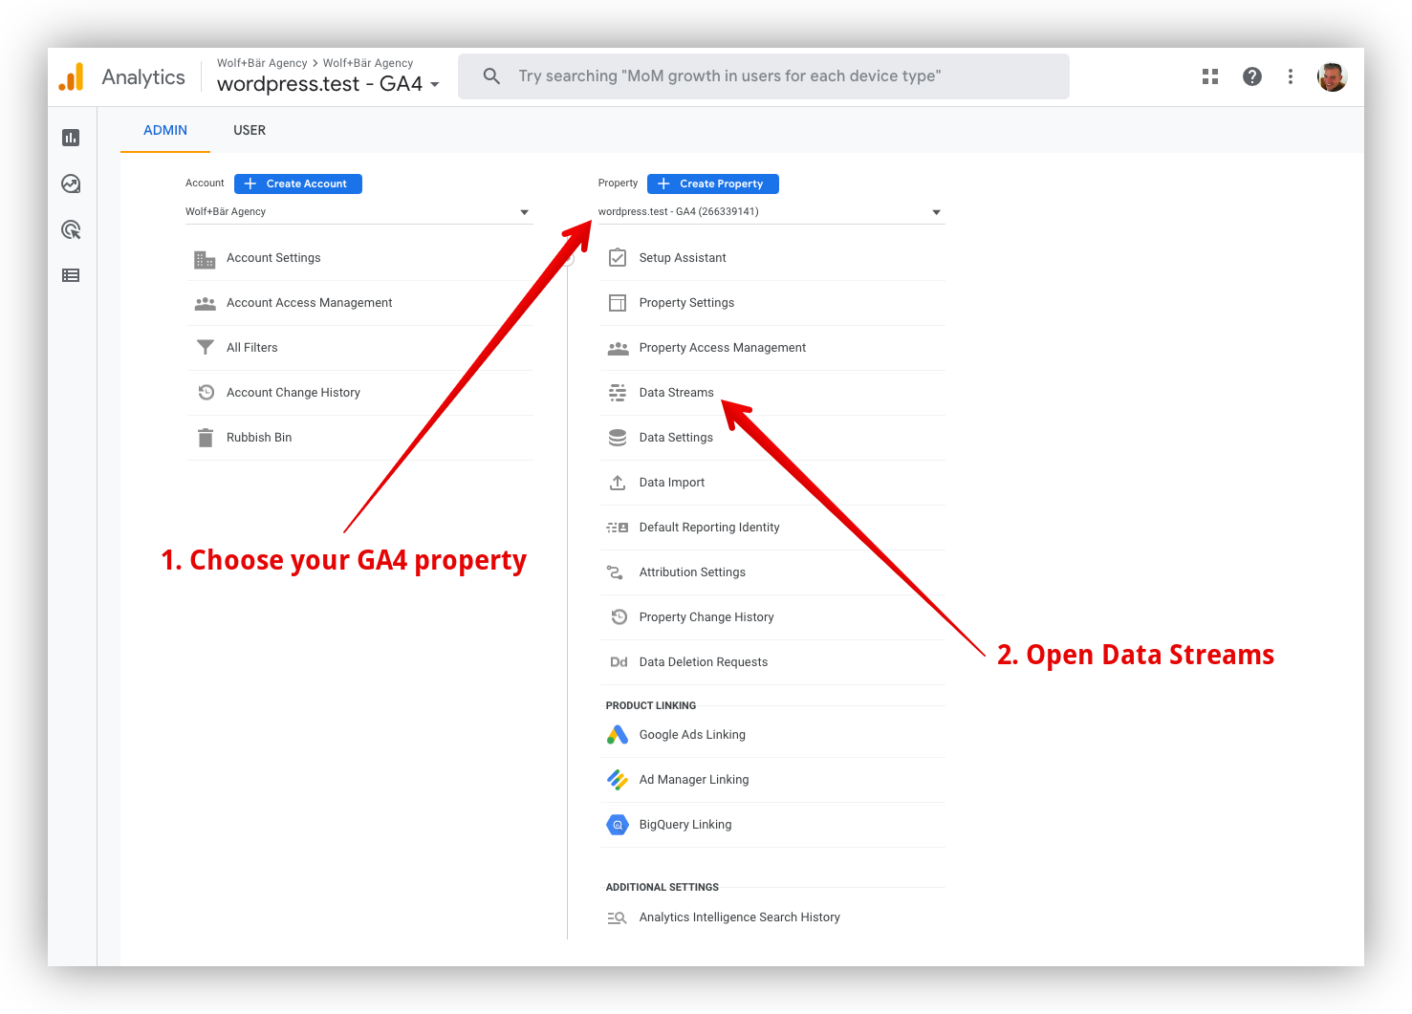
Task: Open Property Access Management link
Action: click(x=772, y=348)
